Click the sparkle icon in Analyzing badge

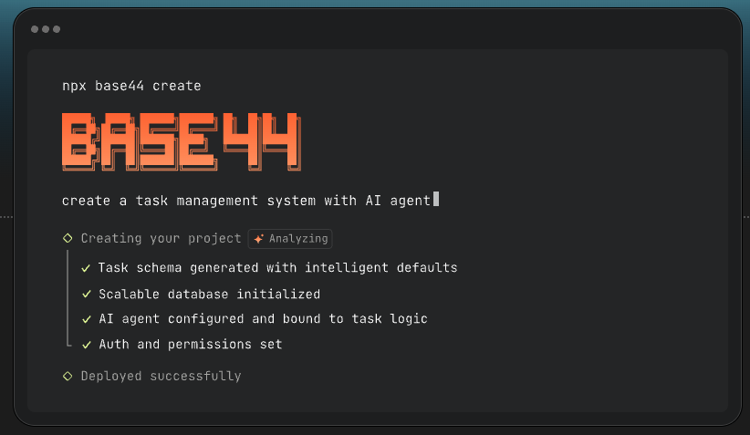point(259,239)
